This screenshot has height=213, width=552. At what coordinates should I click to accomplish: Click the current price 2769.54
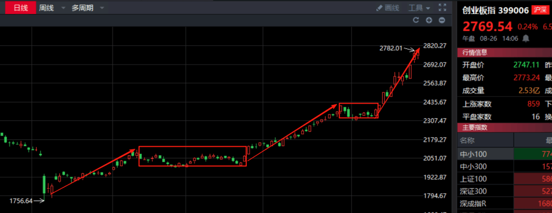pos(487,27)
